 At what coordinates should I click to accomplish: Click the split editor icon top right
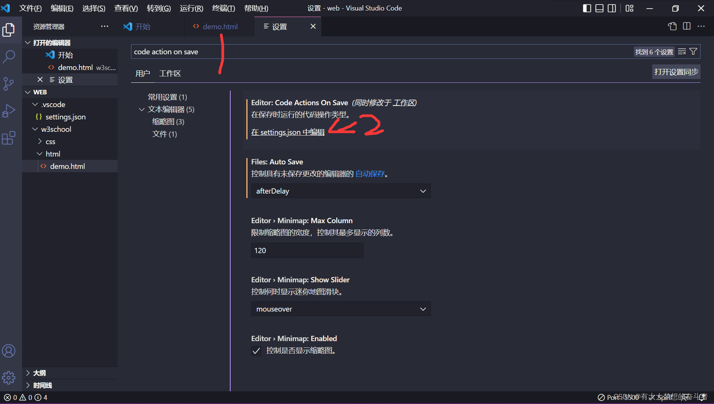click(687, 26)
